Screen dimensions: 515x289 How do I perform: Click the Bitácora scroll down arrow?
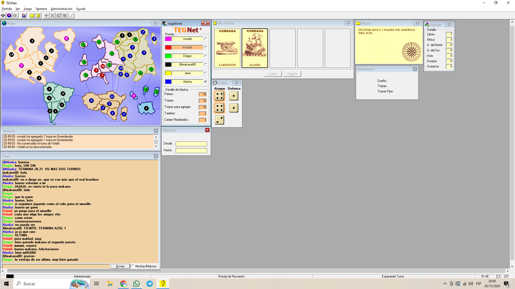coord(156,146)
